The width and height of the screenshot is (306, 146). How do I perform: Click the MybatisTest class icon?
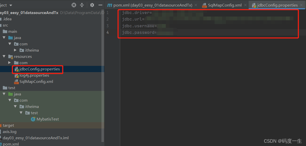click(x=33, y=119)
